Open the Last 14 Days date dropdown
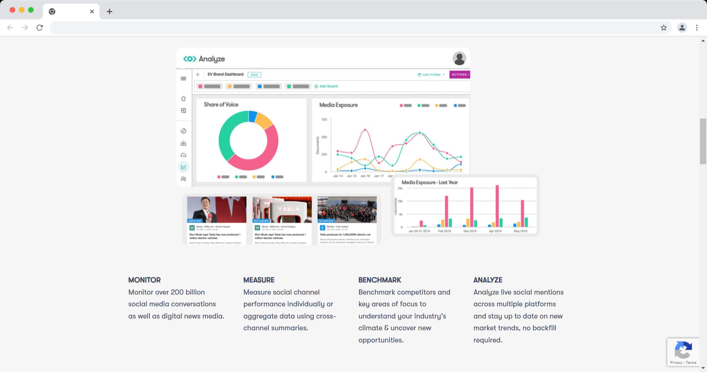The height and width of the screenshot is (372, 707). pos(431,75)
